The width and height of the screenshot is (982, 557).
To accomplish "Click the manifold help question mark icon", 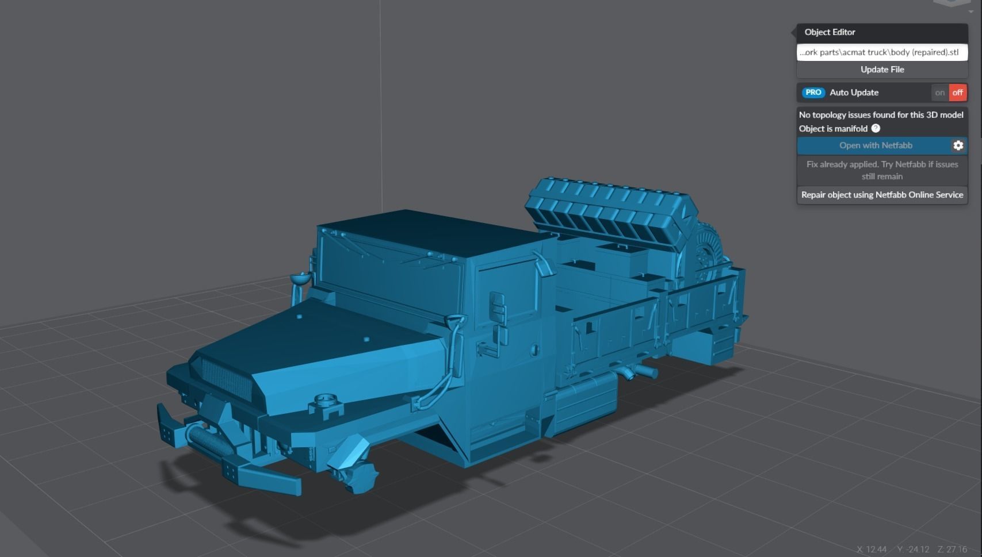I will [876, 128].
